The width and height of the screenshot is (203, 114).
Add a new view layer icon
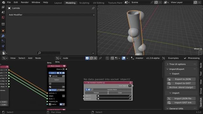pos(195,2)
